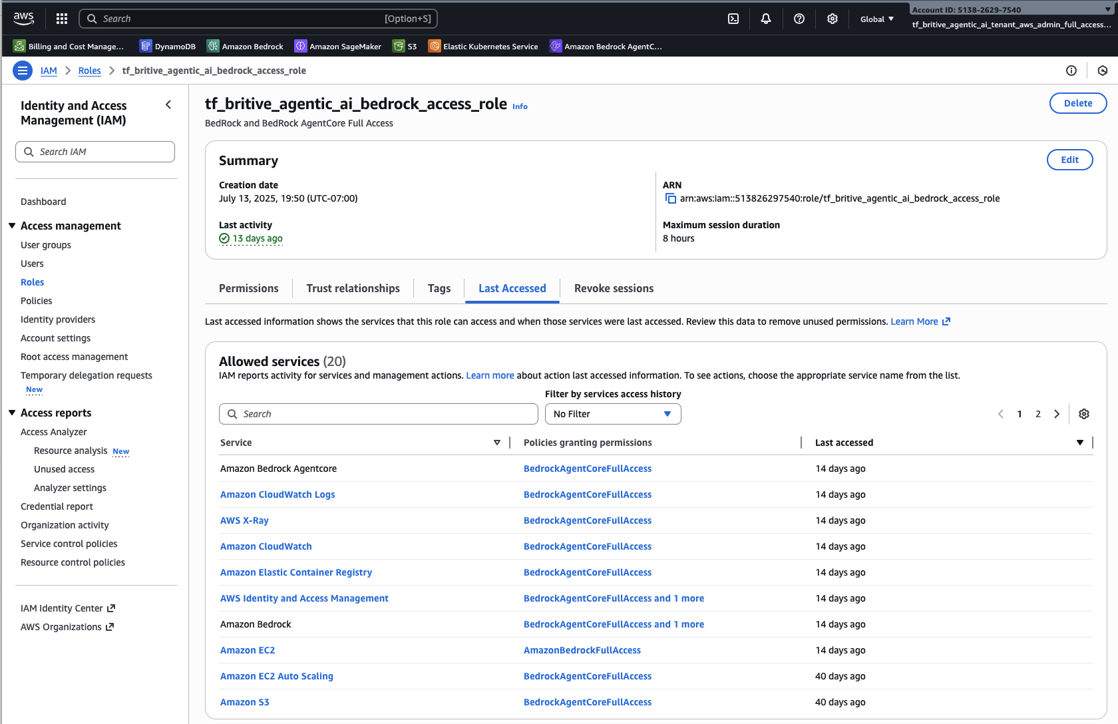Open Unused access in the sidebar

click(x=64, y=469)
